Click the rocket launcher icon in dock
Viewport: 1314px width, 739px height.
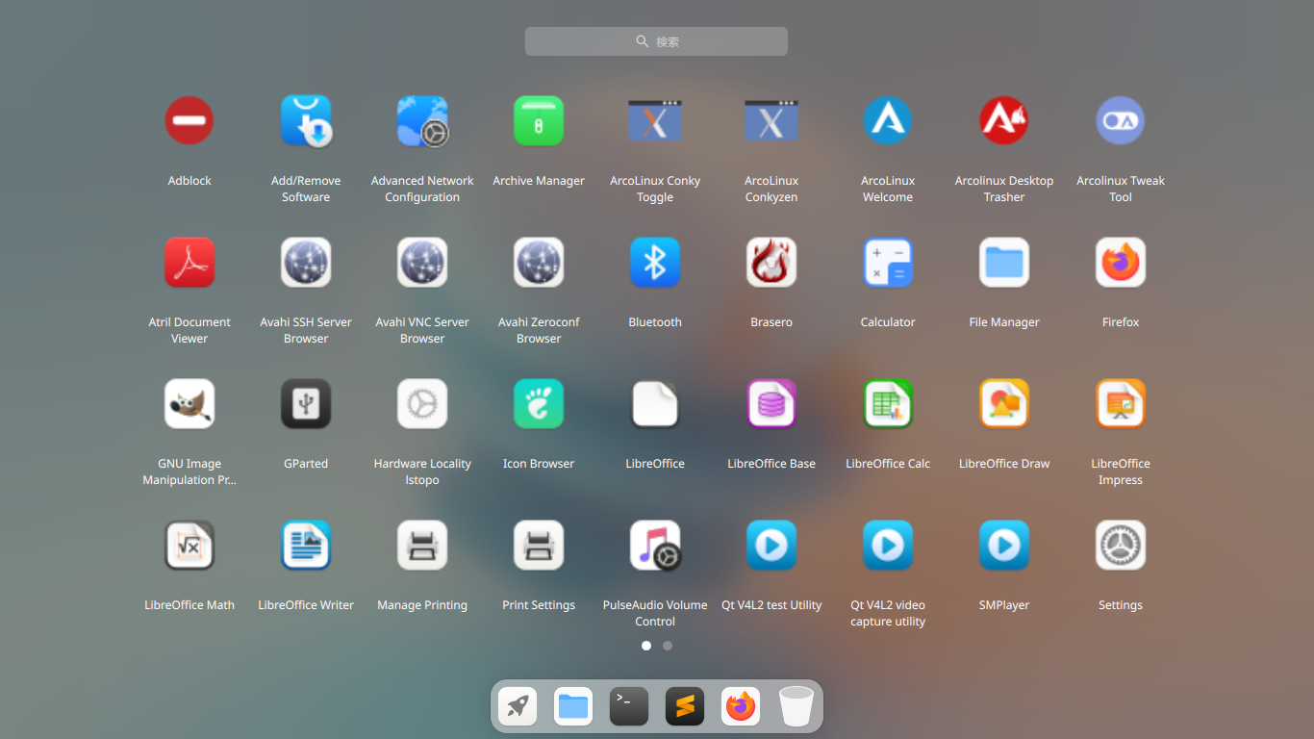[518, 706]
